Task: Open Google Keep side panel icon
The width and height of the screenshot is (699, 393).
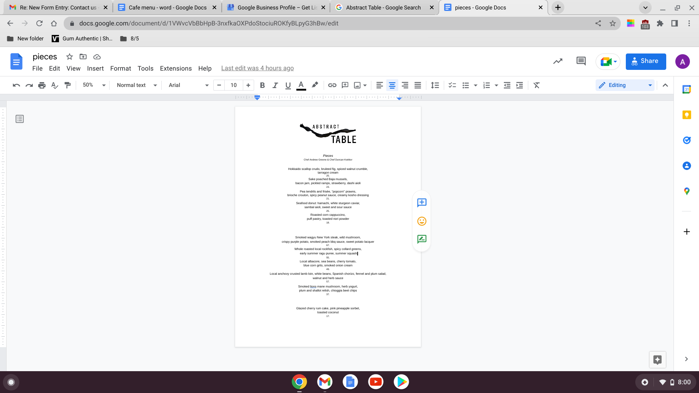Action: [x=687, y=115]
